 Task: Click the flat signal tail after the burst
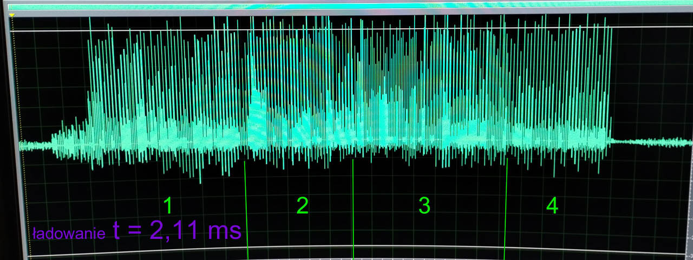[650, 142]
